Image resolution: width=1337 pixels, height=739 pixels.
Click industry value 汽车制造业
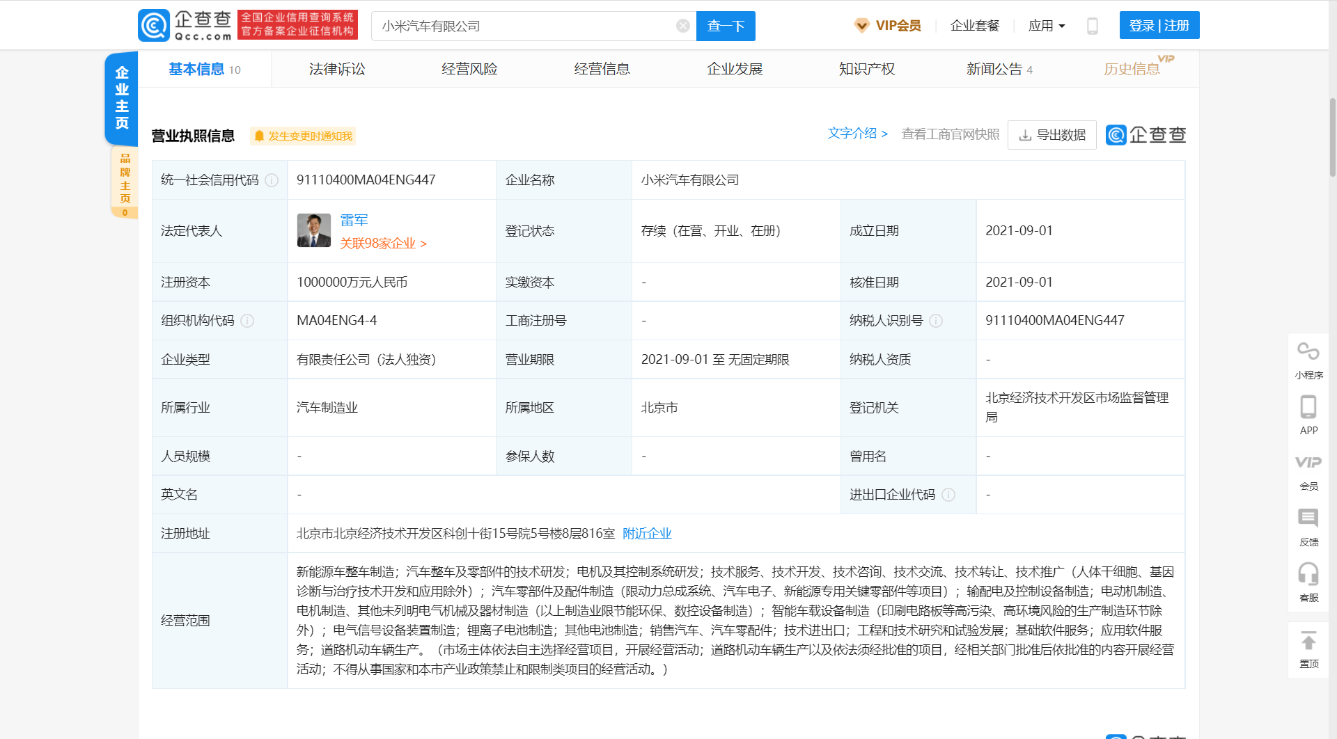pos(327,408)
